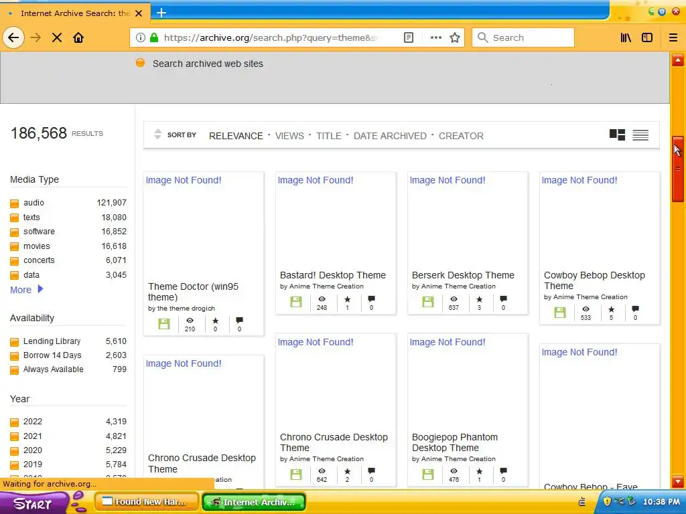Click the software floppy icon on Bastard! Desktop Theme card

coord(296,302)
